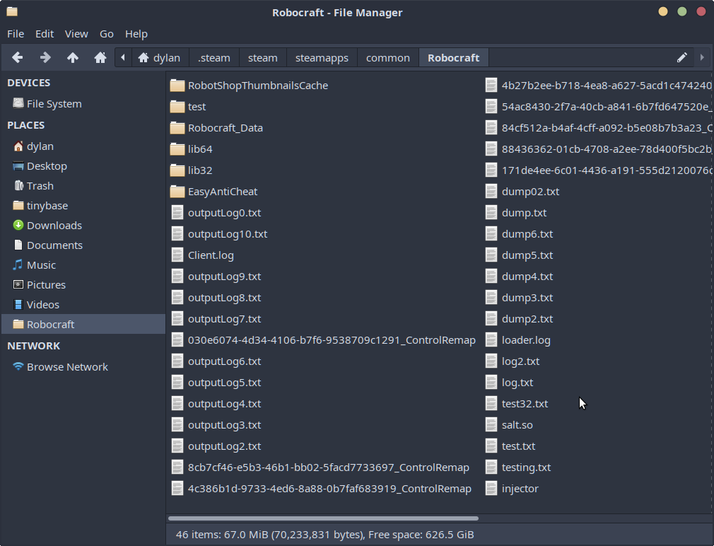Select the log2.txt file icon
Image resolution: width=714 pixels, height=546 pixels.
[x=491, y=361]
